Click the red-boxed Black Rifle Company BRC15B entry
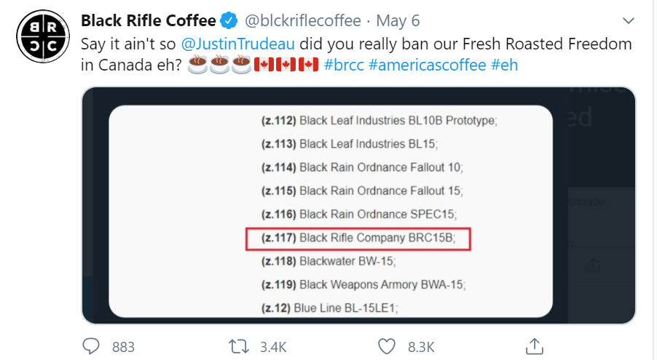The width and height of the screenshot is (657, 360). click(x=358, y=239)
